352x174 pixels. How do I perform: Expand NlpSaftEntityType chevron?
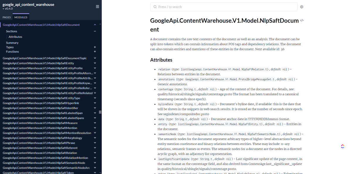click(95, 98)
